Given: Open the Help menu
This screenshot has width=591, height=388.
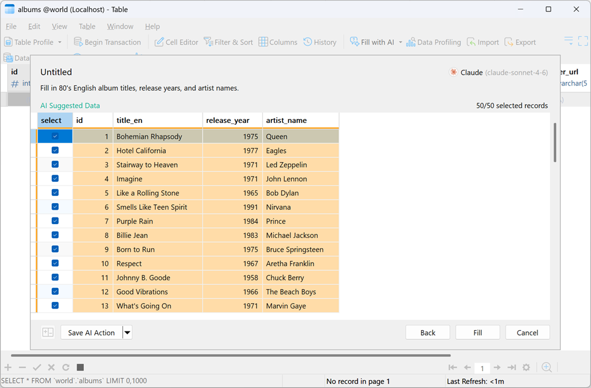Looking at the screenshot, I should point(152,27).
